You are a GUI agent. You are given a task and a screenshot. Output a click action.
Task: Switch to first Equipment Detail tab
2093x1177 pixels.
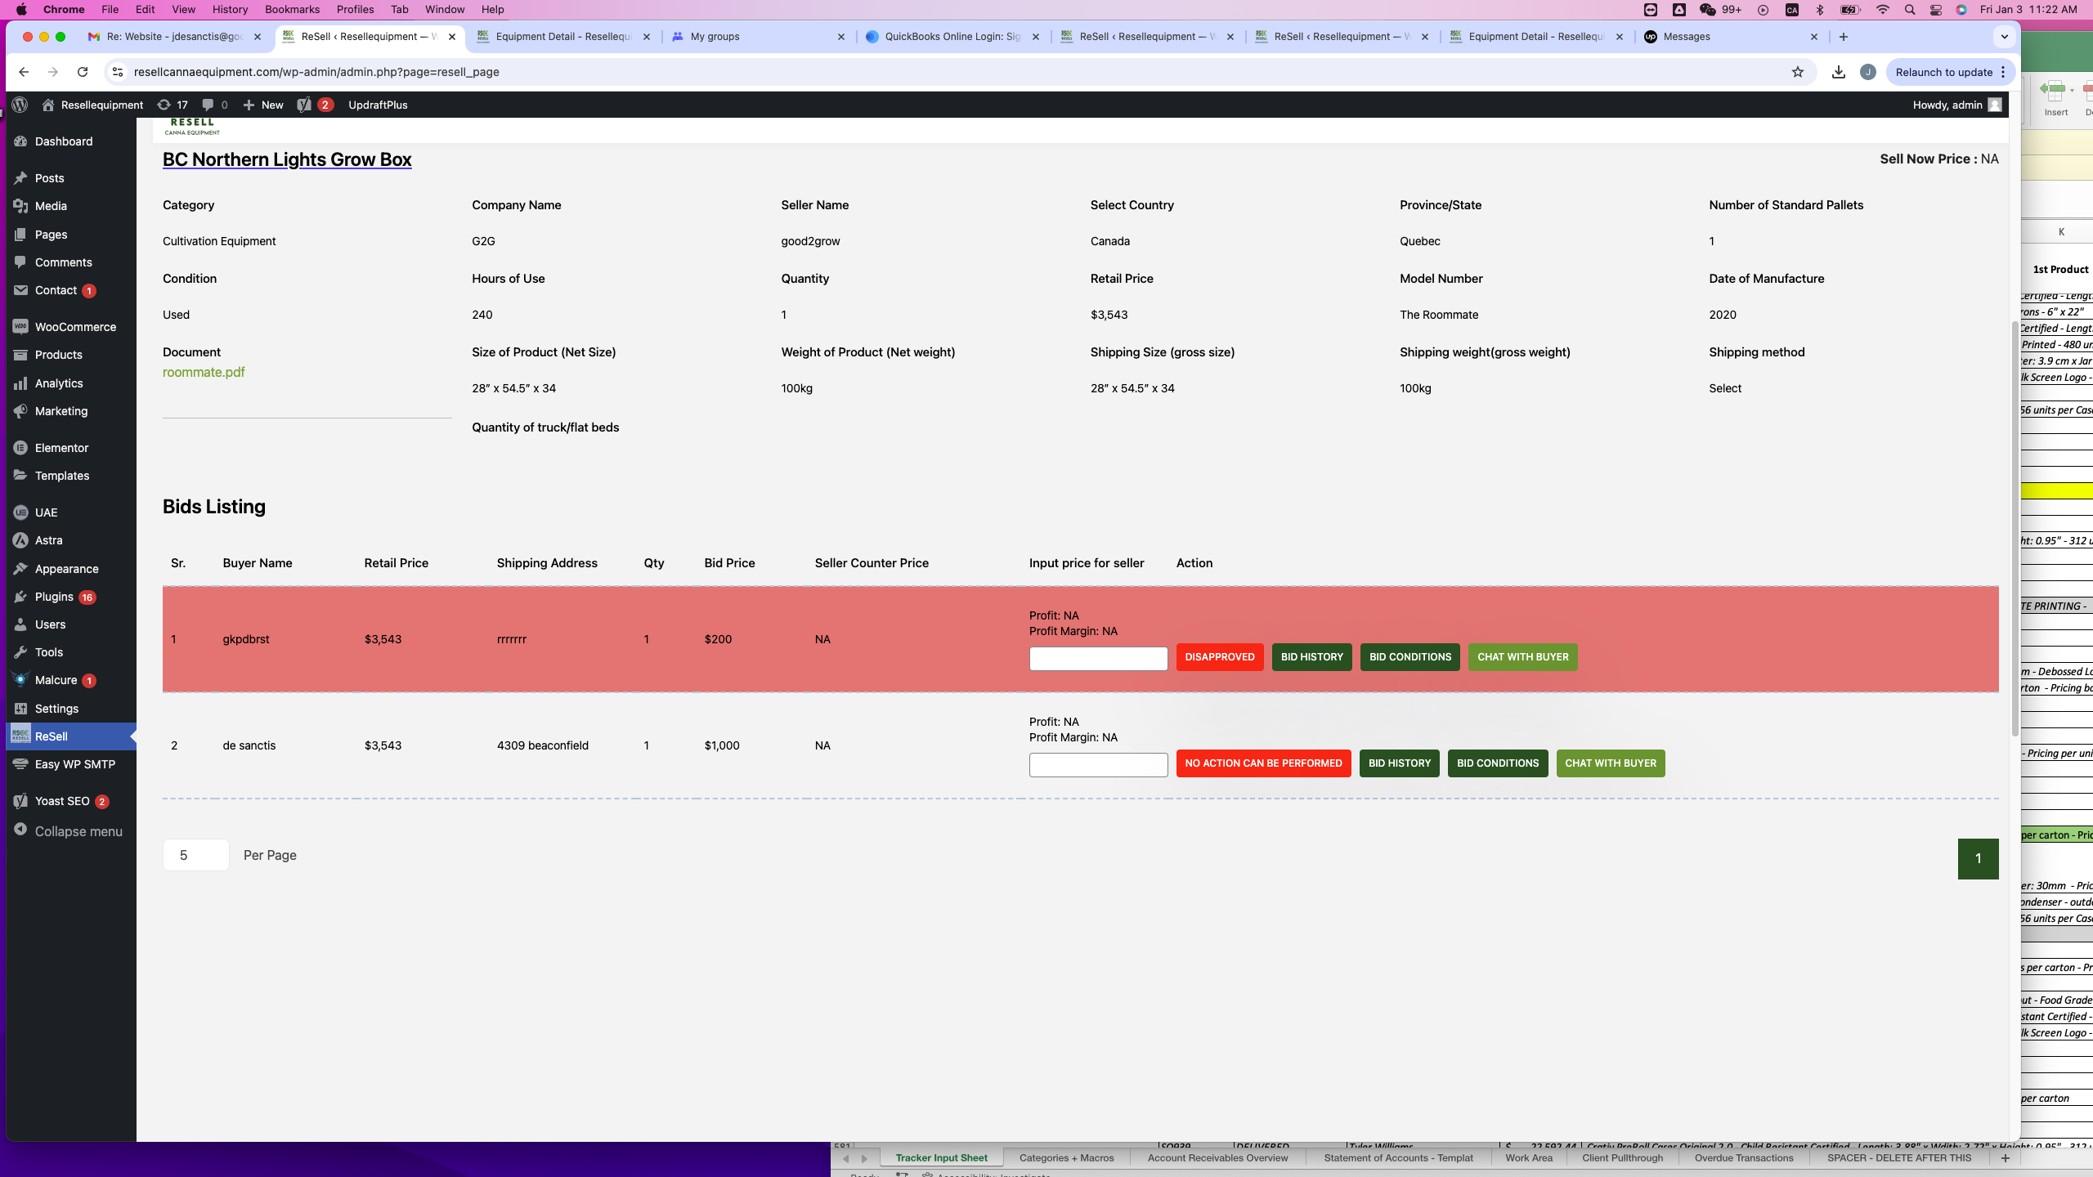click(564, 37)
